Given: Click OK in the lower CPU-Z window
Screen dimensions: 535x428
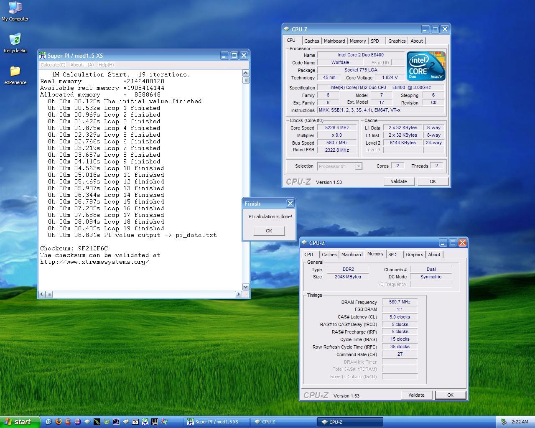Looking at the screenshot, I should (x=450, y=395).
